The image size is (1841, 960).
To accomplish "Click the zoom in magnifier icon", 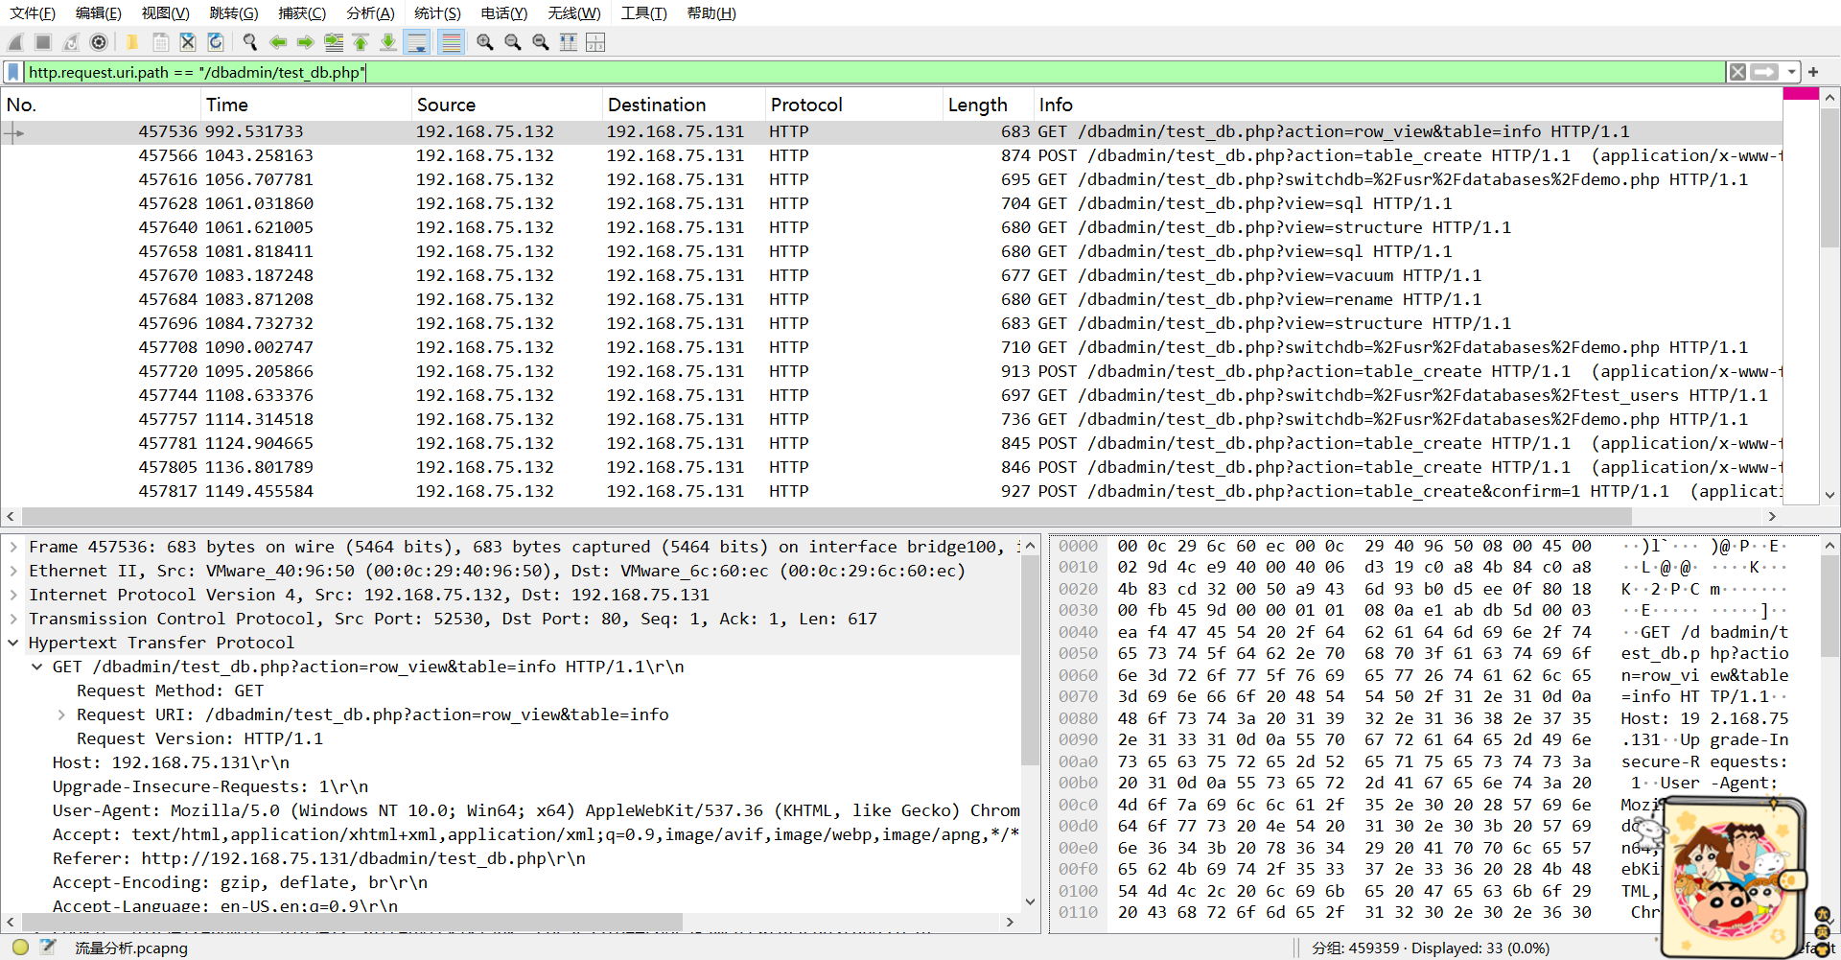I will coord(485,42).
